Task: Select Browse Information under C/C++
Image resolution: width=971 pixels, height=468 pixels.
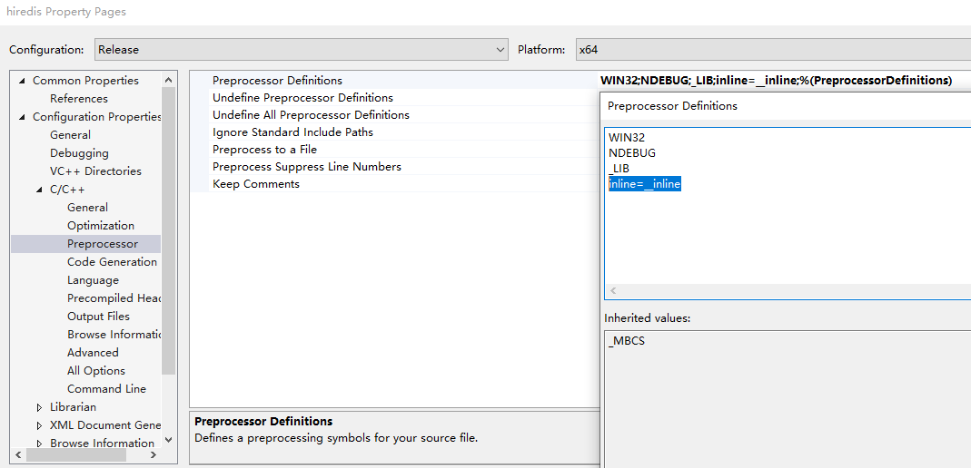Action: click(x=114, y=335)
